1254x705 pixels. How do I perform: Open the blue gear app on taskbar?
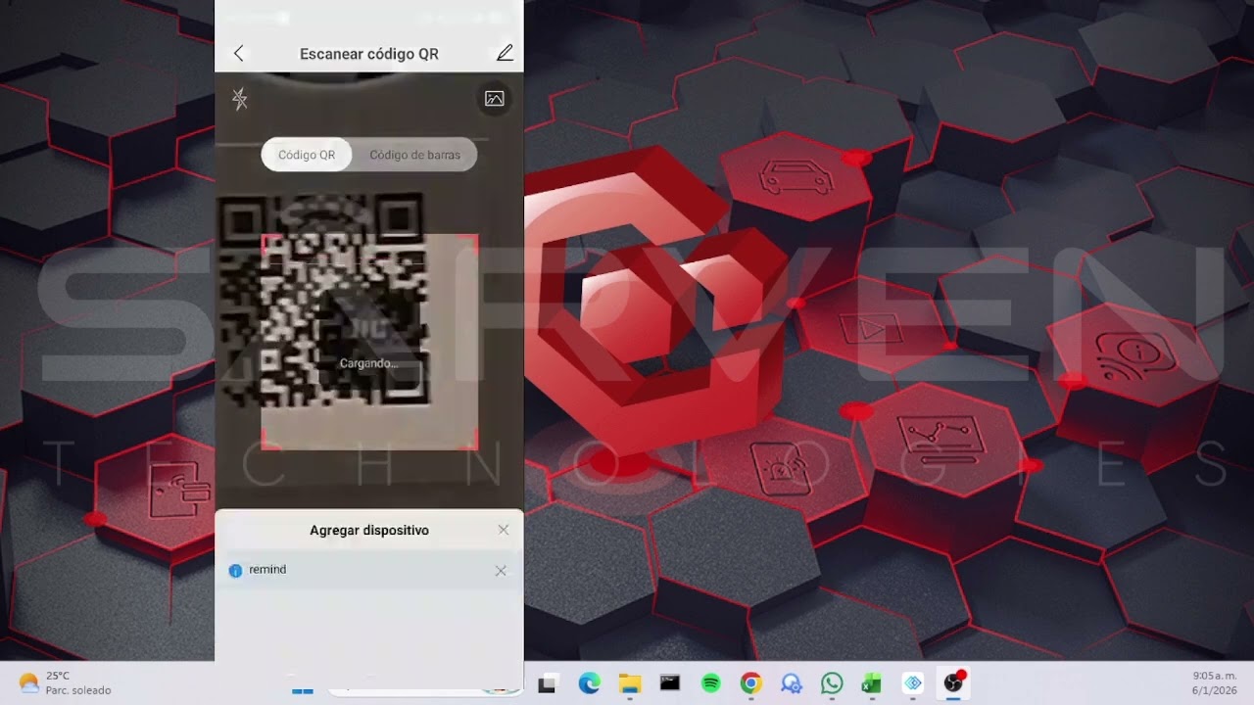click(792, 683)
